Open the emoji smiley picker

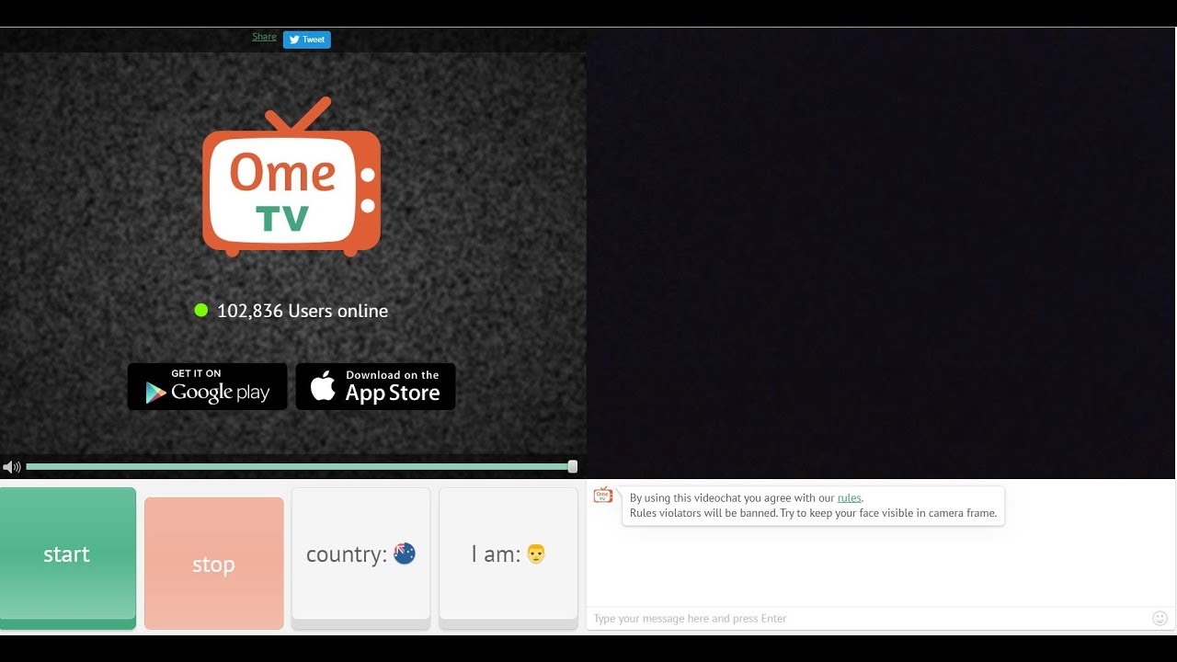click(1160, 619)
